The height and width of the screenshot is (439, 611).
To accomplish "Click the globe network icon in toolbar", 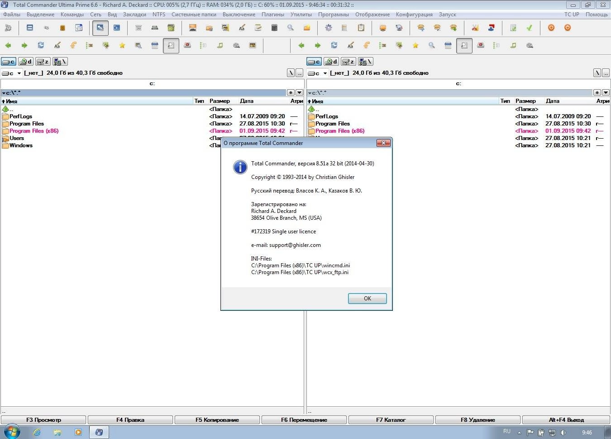I will coord(399,28).
